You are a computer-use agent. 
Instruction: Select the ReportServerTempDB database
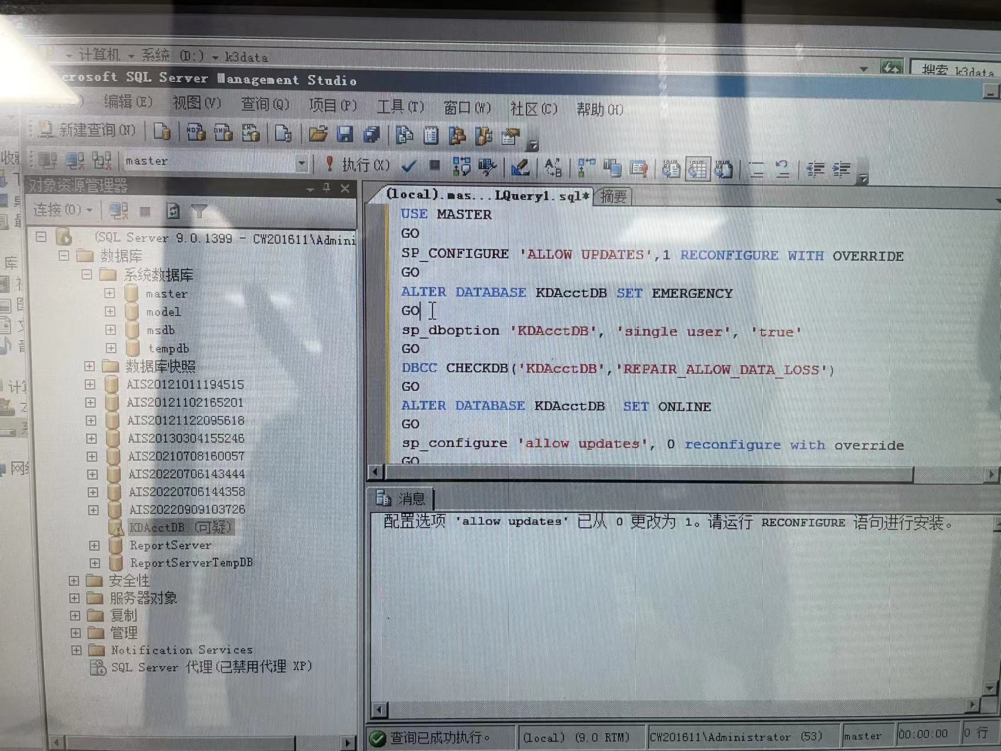pyautogui.click(x=192, y=563)
